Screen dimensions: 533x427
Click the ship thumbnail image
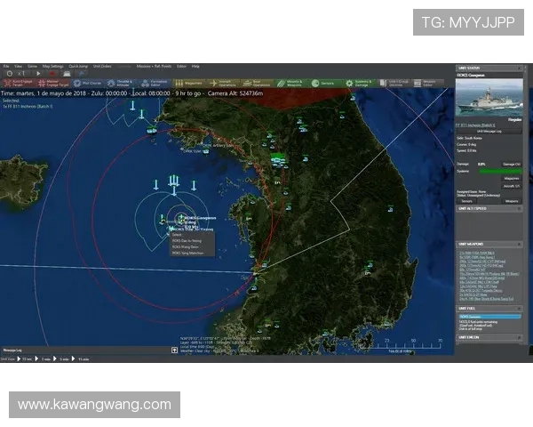[x=488, y=100]
